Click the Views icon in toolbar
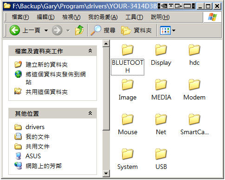This screenshot has height=180, width=225. point(165,31)
